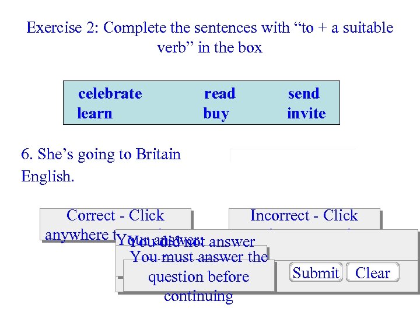Pick the word "invite" in the box
420x315 pixels.
coord(306,114)
